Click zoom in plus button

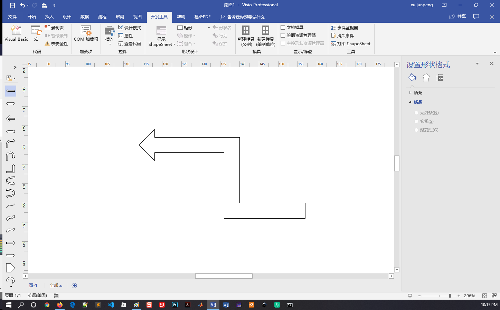459,296
